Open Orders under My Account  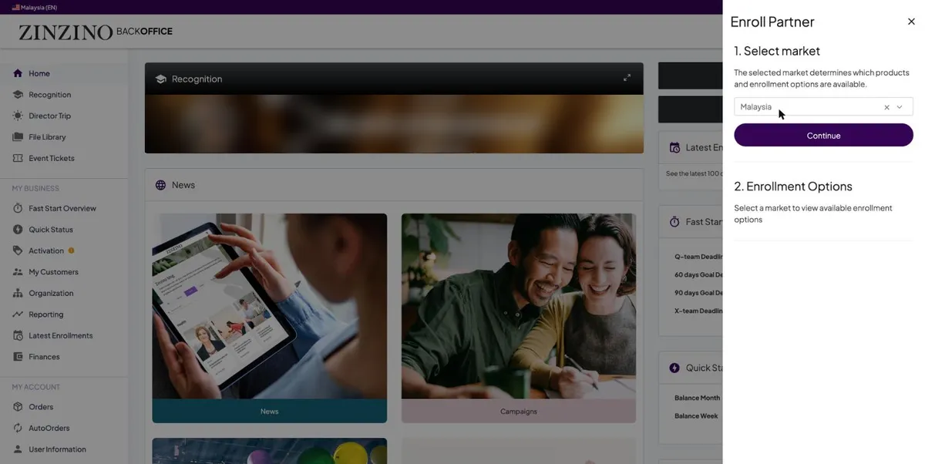[41, 407]
